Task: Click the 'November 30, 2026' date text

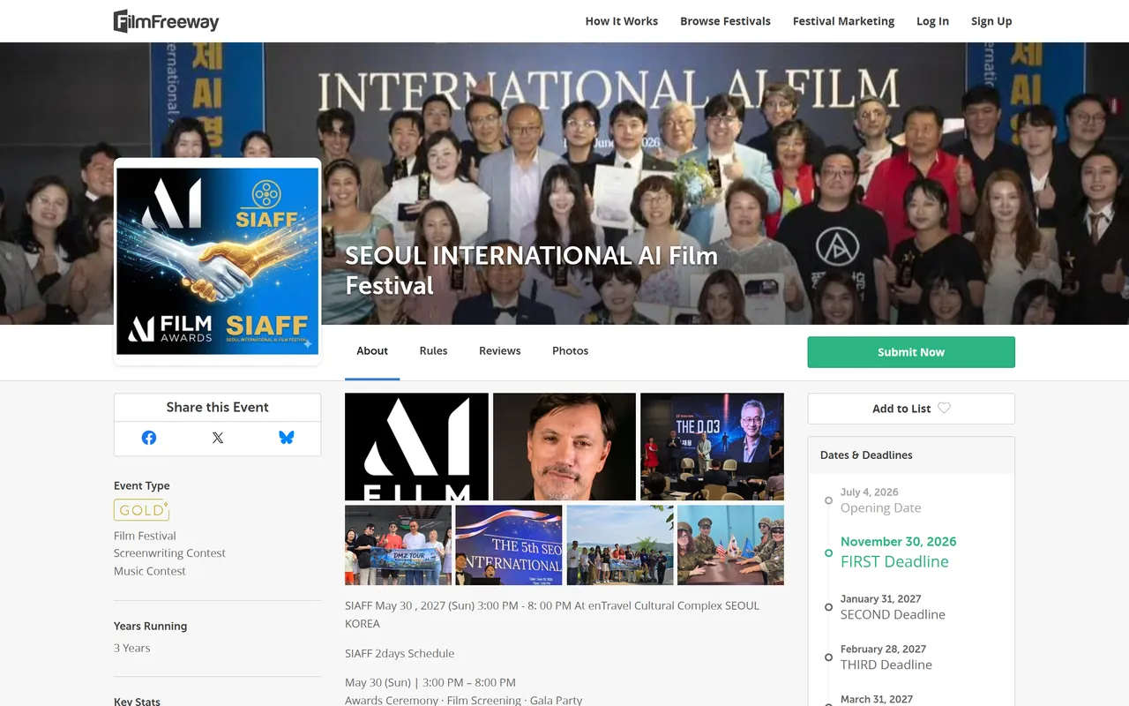Action: [x=898, y=542]
